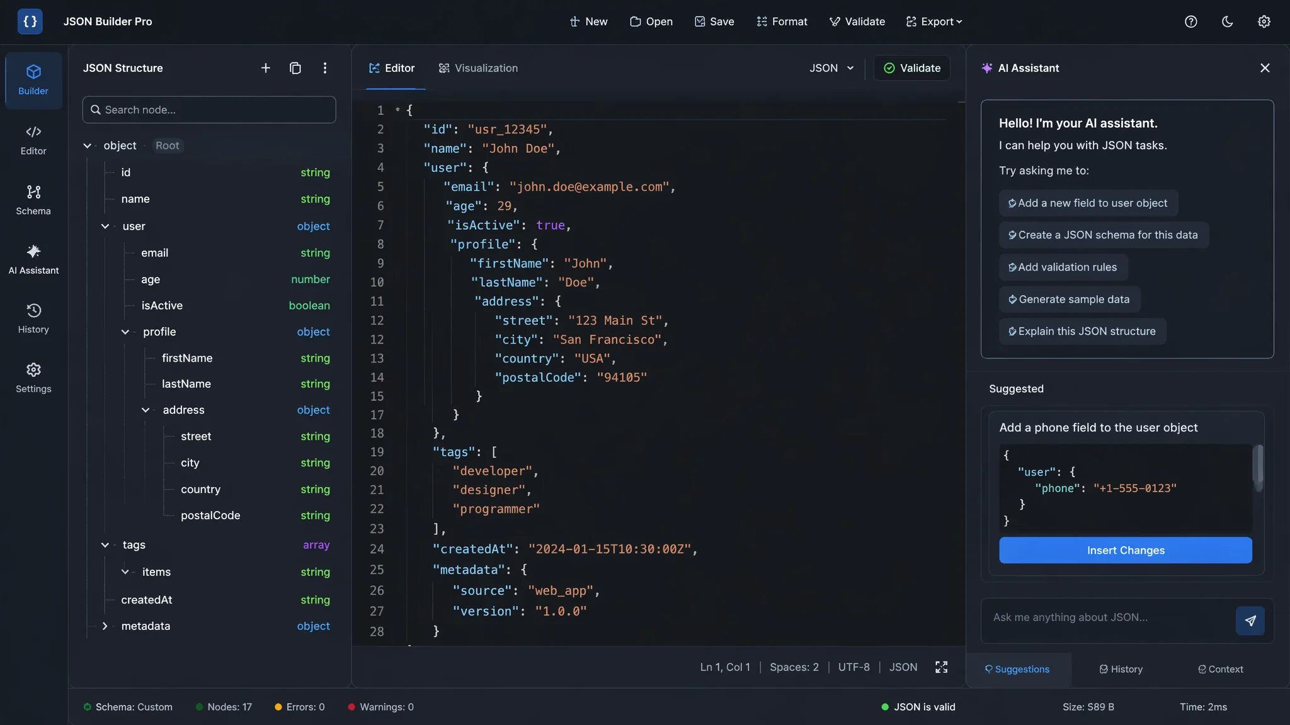The image size is (1290, 725).
Task: Add a new node with plus icon
Action: pyautogui.click(x=266, y=68)
